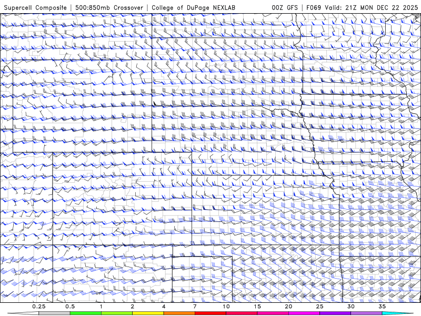Click the magenta 20–25 color segment
The height and width of the screenshot is (316, 421).
tap(304, 313)
